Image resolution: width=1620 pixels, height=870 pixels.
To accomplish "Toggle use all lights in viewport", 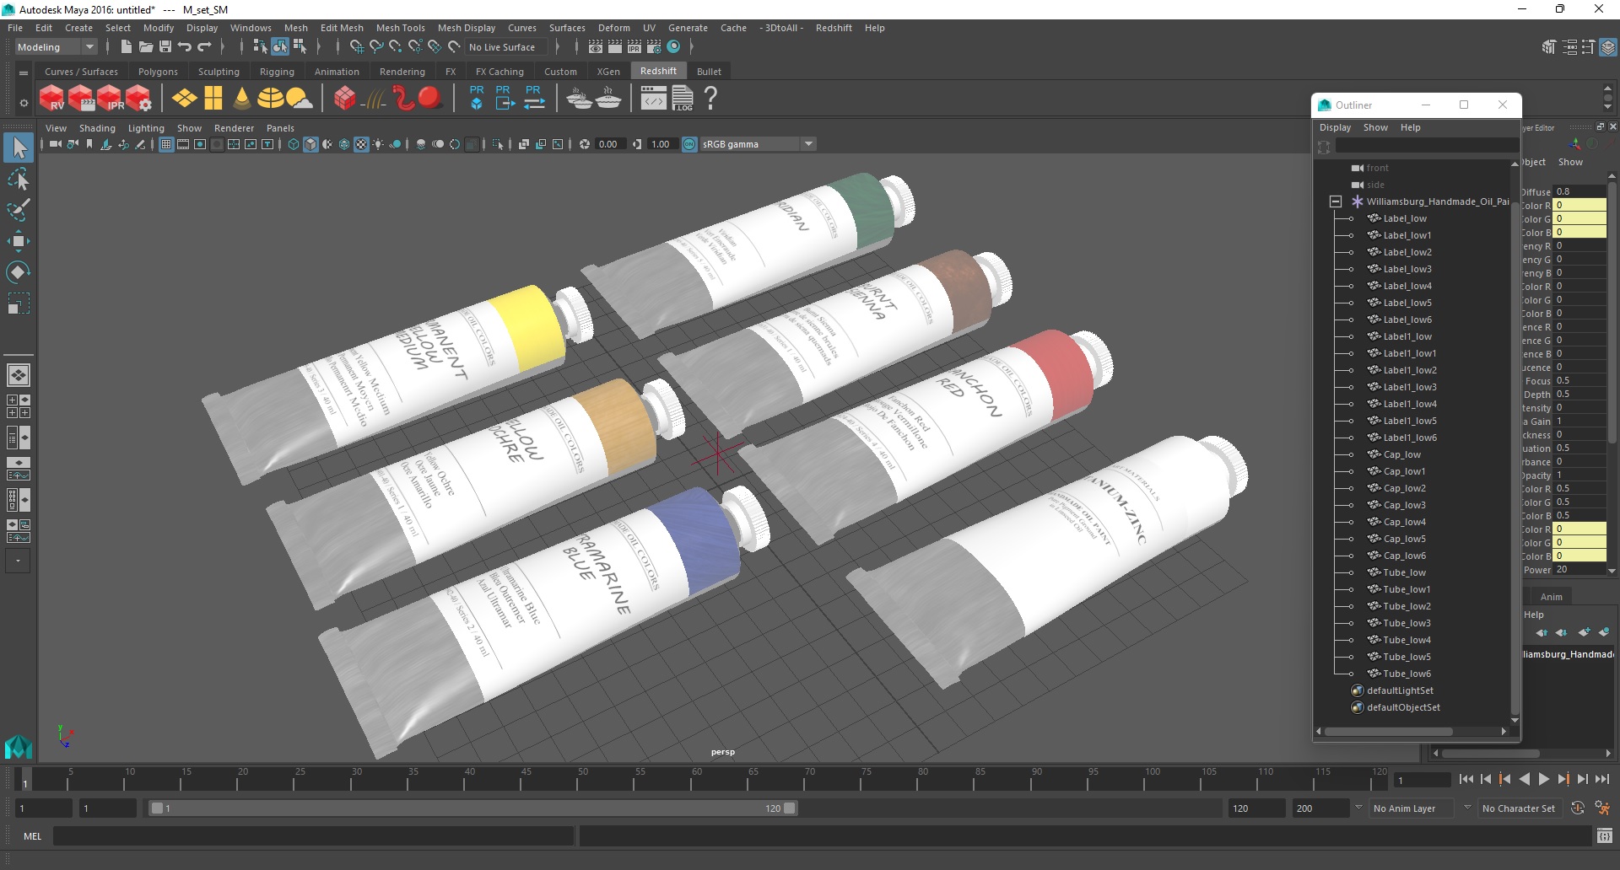I will coord(378,144).
